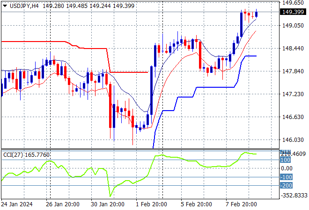Click the 147.840 price scale label
This screenshot has width=309, height=210.
[x=293, y=71]
